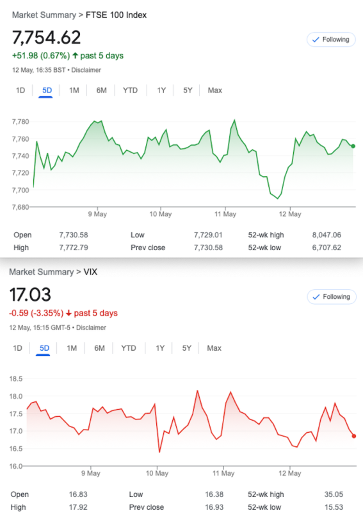Open Market Summary link above VIX
Image resolution: width=363 pixels, height=513 pixels.
coord(41,272)
